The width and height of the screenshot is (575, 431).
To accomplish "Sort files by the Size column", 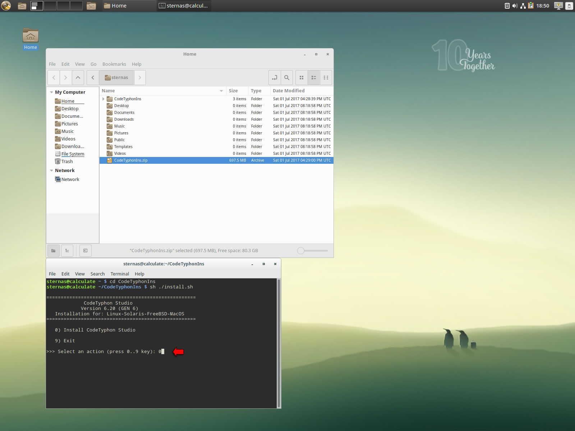I will click(x=237, y=91).
